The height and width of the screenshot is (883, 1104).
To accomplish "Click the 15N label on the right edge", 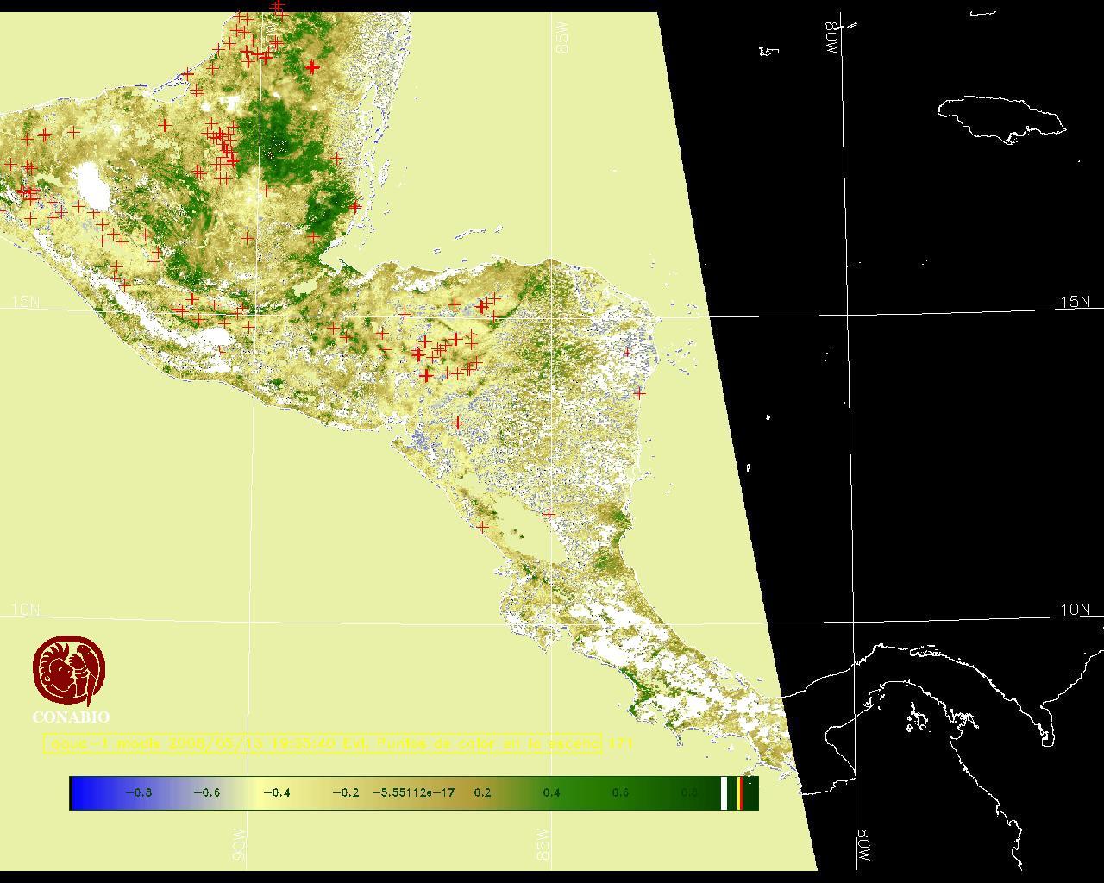I will [1076, 302].
